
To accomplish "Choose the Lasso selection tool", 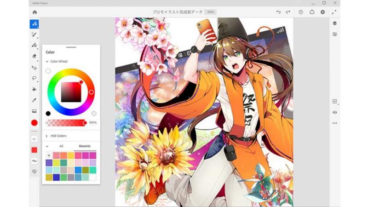I will [x=34, y=78].
